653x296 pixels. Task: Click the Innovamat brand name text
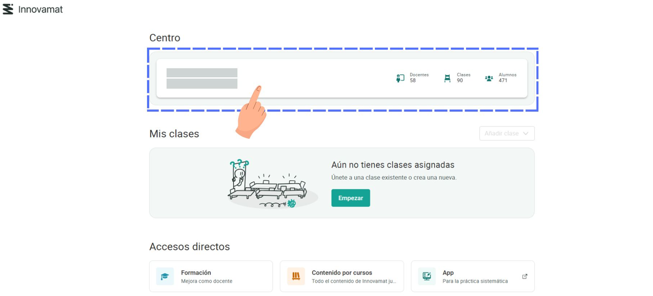click(41, 10)
